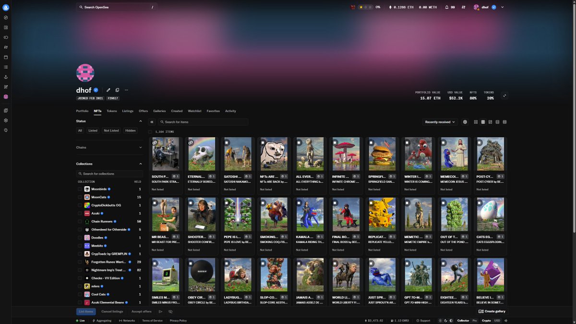Filter status by Hidden

tap(131, 131)
